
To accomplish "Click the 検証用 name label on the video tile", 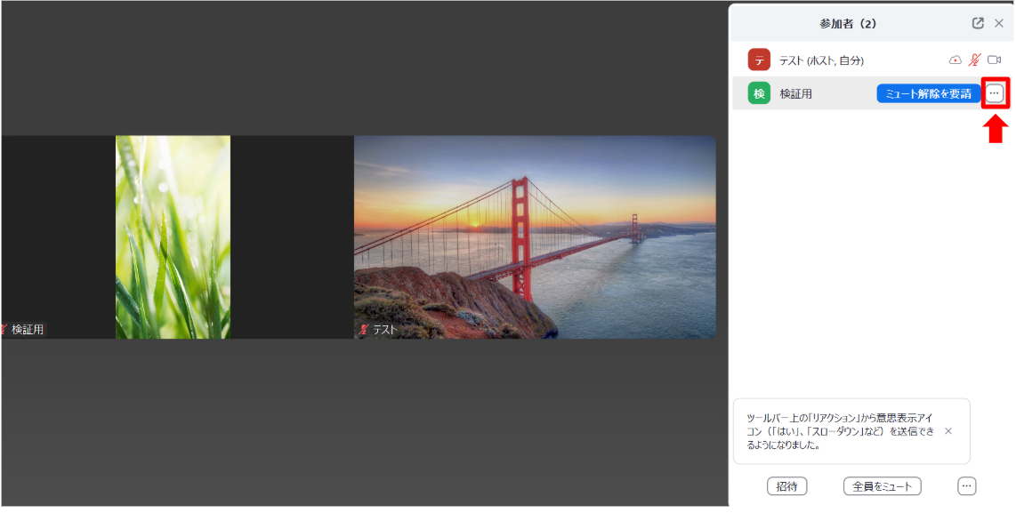I will click(x=28, y=330).
